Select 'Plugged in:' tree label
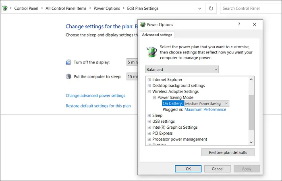The height and width of the screenshot is (181, 282). pos(173,109)
